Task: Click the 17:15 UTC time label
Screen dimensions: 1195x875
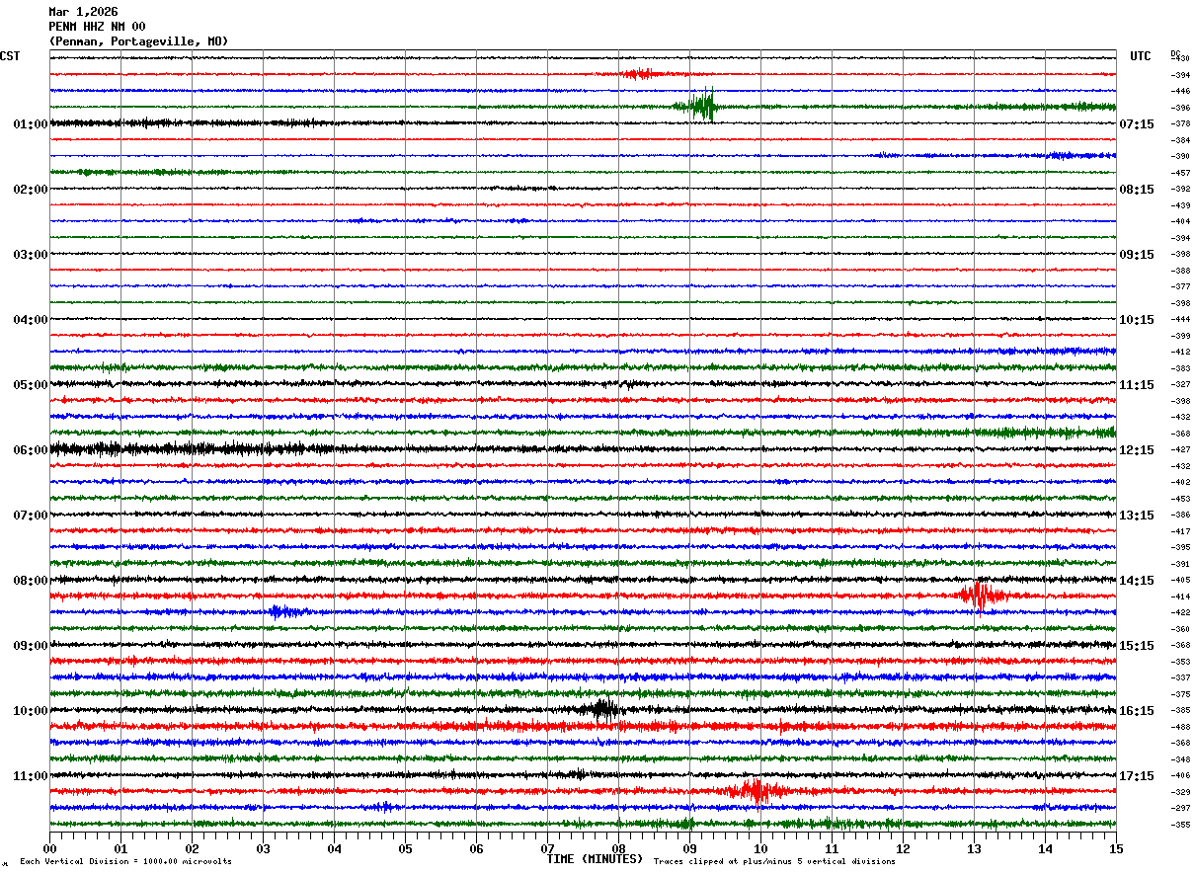Action: 1137,776
